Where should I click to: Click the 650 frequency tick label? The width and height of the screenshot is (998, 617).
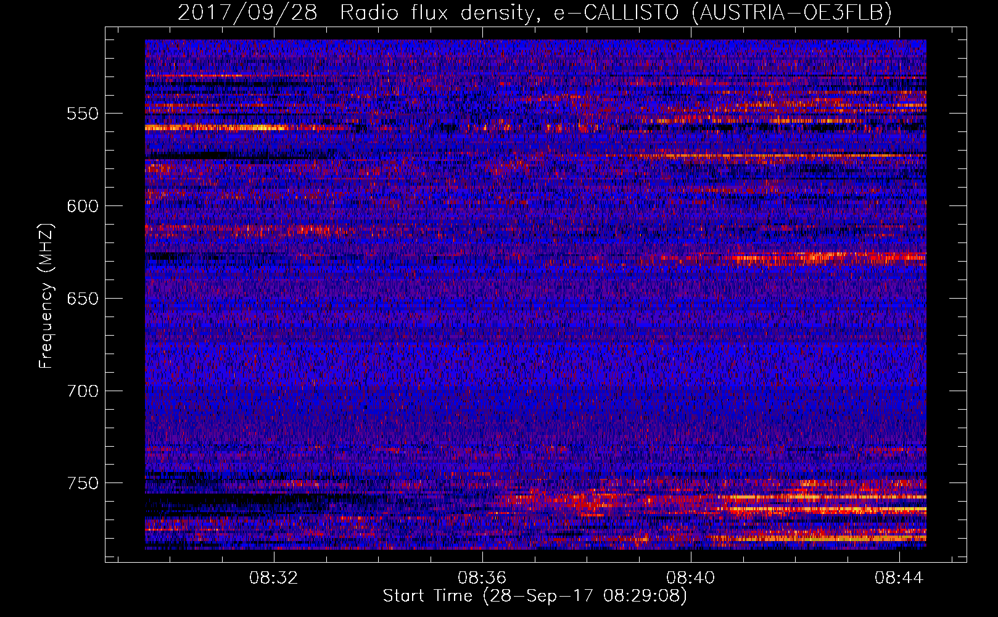(x=83, y=299)
